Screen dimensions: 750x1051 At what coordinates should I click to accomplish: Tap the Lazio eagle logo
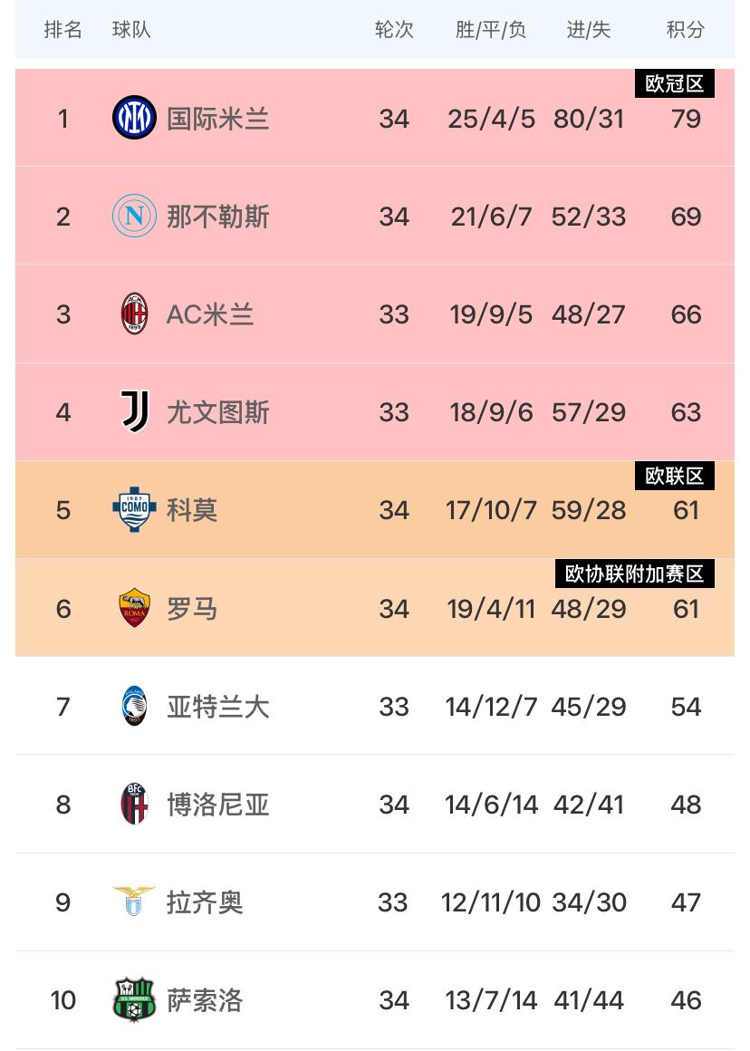pyautogui.click(x=134, y=901)
